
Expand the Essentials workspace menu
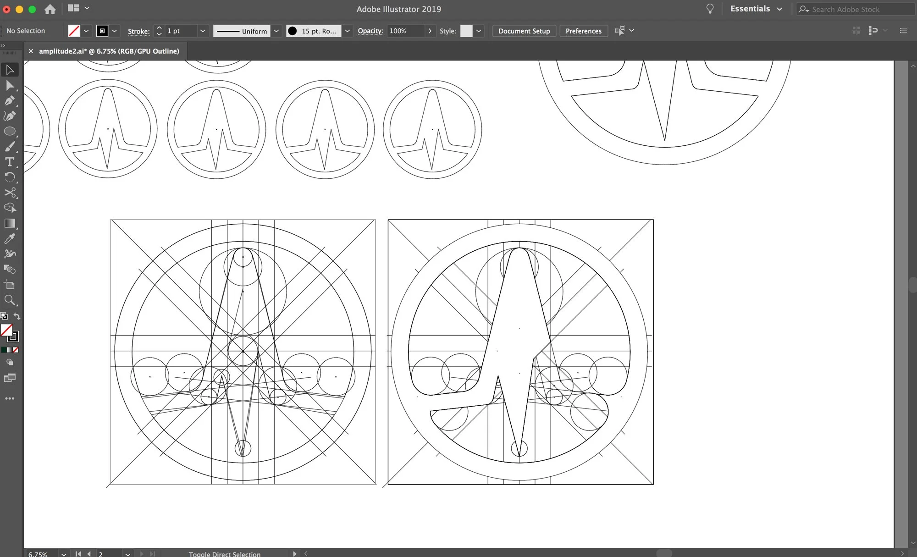point(779,9)
